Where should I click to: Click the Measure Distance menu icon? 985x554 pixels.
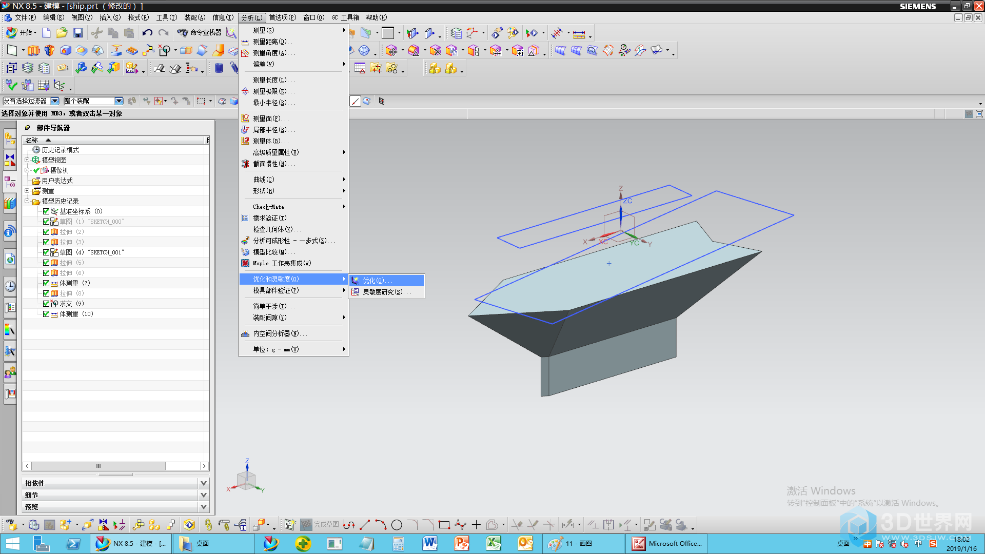[245, 42]
